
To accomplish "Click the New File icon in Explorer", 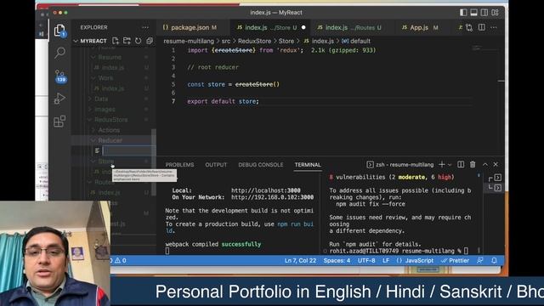I will [x=116, y=41].
